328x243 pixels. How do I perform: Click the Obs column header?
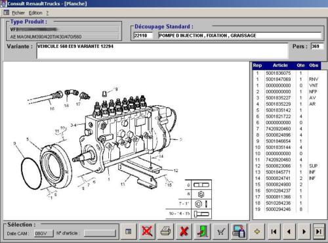point(314,65)
